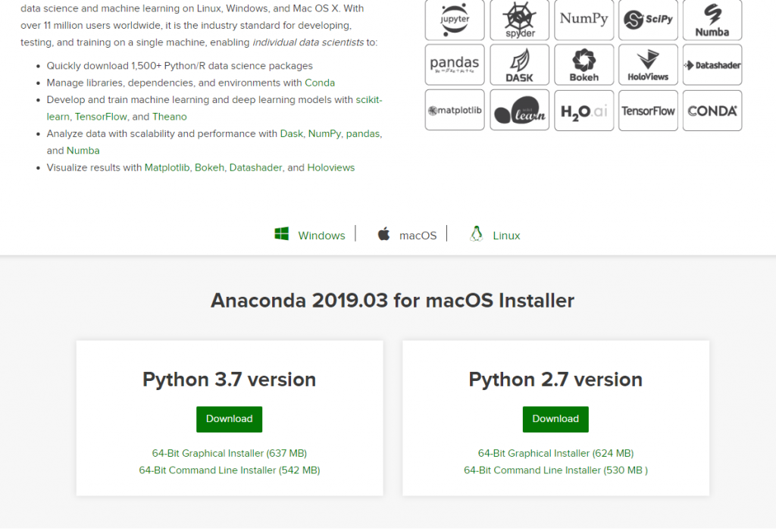Open the Datashader logo tile
This screenshot has width=776, height=531.
click(x=712, y=65)
